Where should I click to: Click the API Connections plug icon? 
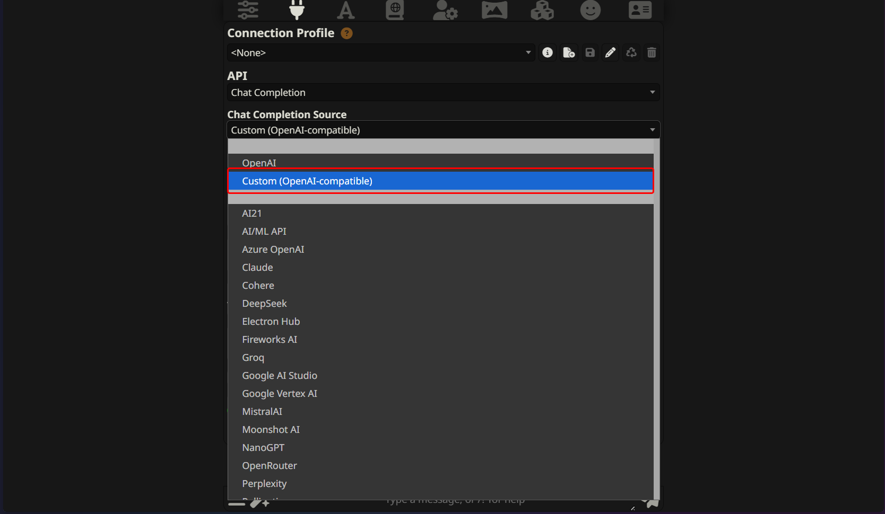click(297, 10)
